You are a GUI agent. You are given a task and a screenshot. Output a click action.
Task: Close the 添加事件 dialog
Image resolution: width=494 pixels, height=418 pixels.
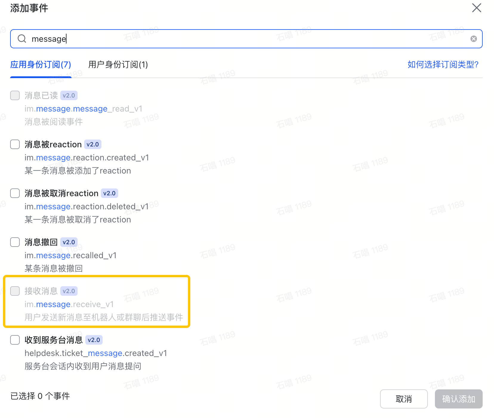click(476, 8)
